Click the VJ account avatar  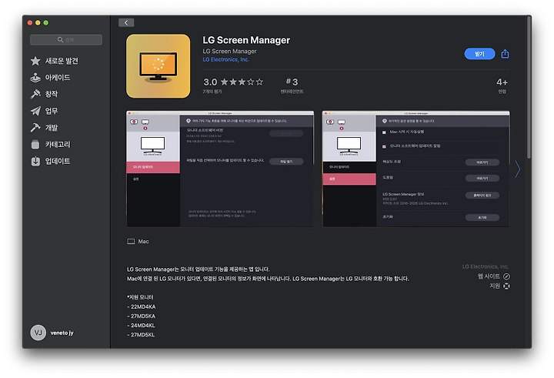38,333
